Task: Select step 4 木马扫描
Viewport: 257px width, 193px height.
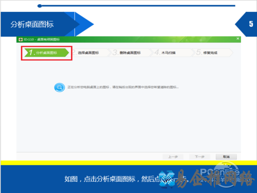Action: 172,52
